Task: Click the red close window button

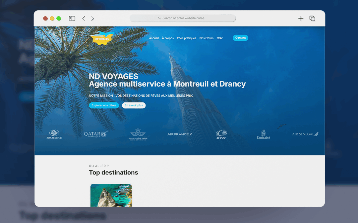Action: pos(45,19)
